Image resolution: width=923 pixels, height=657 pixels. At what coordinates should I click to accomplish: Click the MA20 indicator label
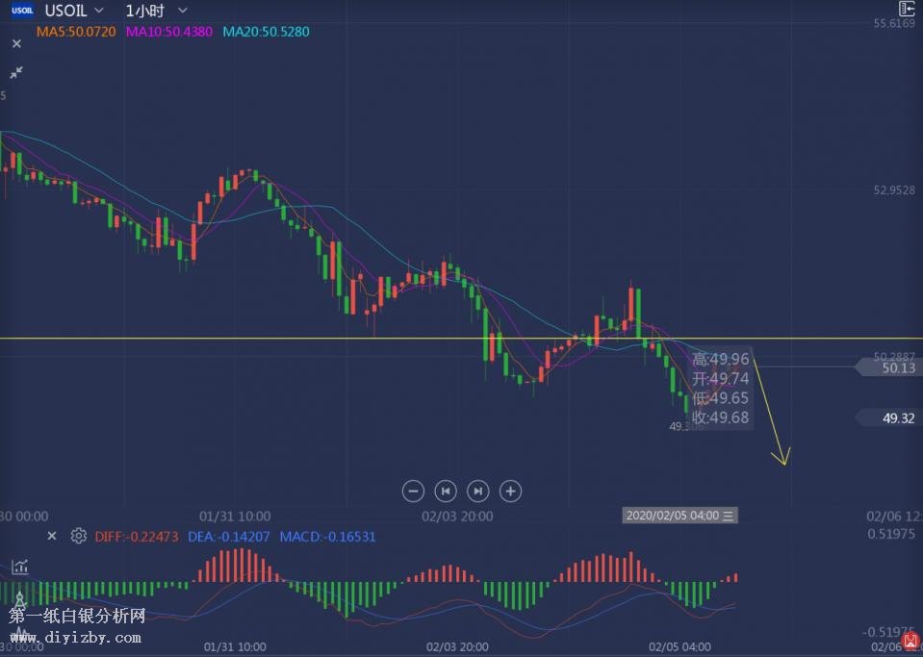(266, 32)
